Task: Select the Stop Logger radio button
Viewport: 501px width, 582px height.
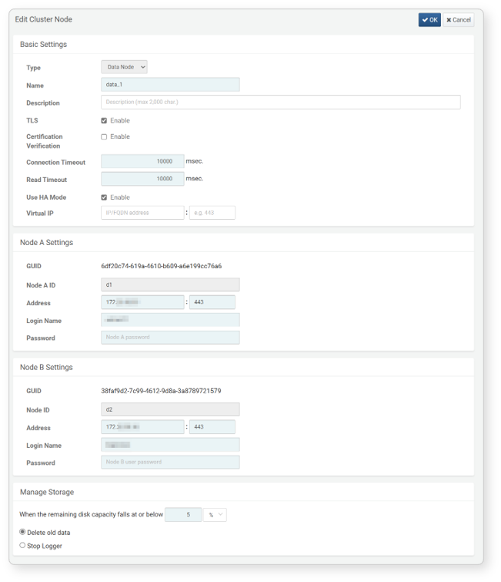Action: pyautogui.click(x=22, y=545)
